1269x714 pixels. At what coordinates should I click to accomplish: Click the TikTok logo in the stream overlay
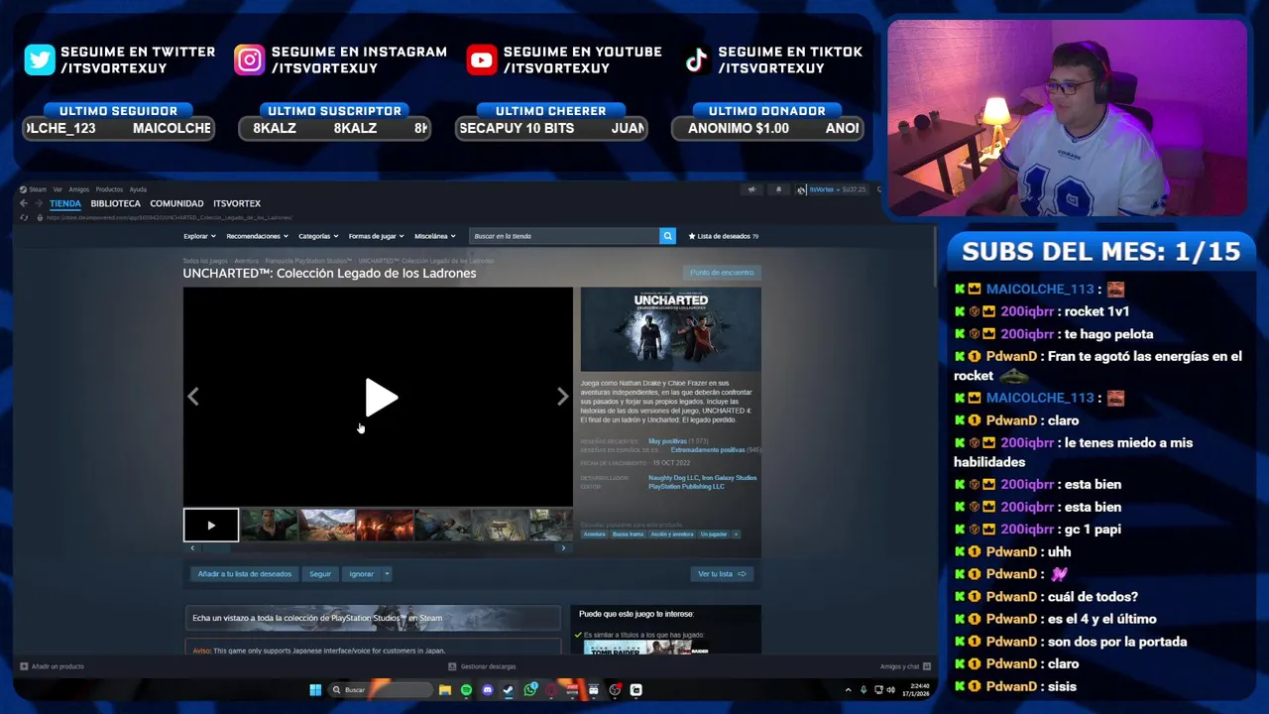697,60
